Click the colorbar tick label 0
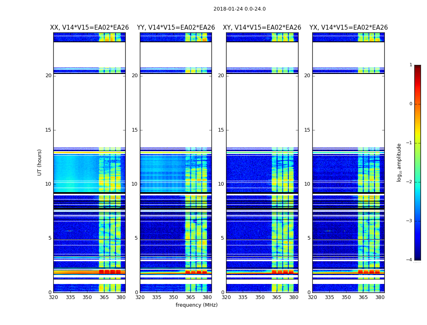This screenshot has height=325, width=427. point(411,104)
